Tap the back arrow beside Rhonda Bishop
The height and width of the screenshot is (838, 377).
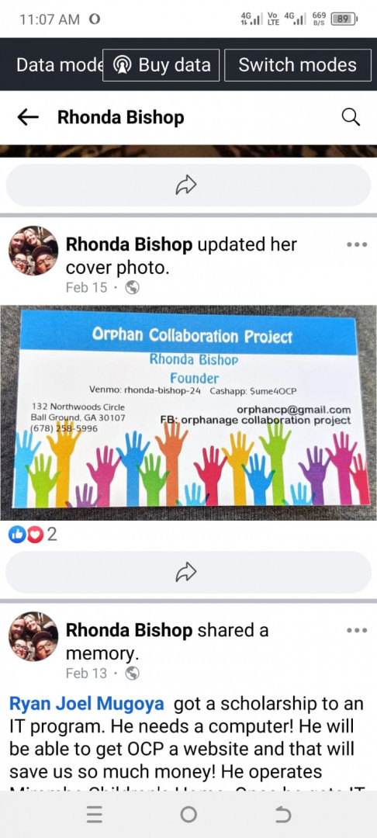point(28,118)
